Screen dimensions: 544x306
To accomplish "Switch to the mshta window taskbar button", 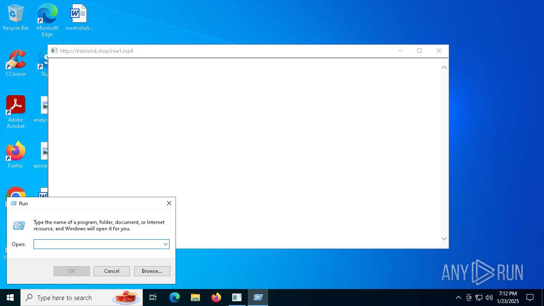I will click(237, 297).
